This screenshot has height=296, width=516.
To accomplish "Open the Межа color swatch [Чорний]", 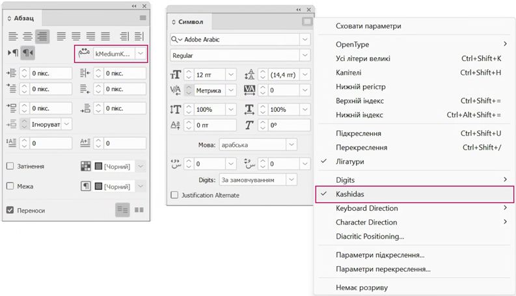I will pos(113,187).
